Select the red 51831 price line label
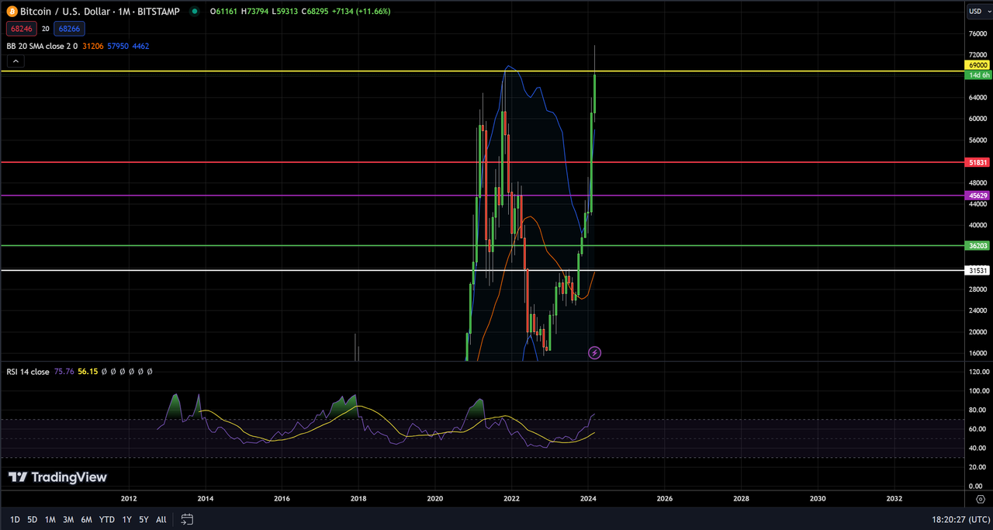Screen dimensions: 993x530 pyautogui.click(x=976, y=162)
